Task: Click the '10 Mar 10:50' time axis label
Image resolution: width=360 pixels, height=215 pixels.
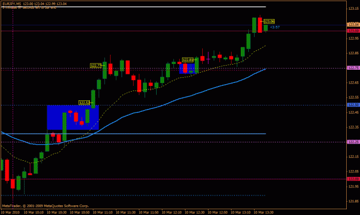Action: point(79,213)
